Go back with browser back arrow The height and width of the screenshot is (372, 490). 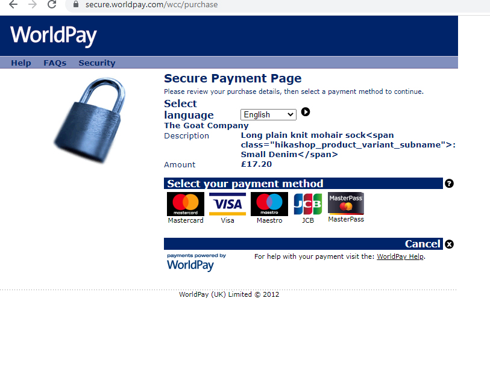click(x=13, y=4)
